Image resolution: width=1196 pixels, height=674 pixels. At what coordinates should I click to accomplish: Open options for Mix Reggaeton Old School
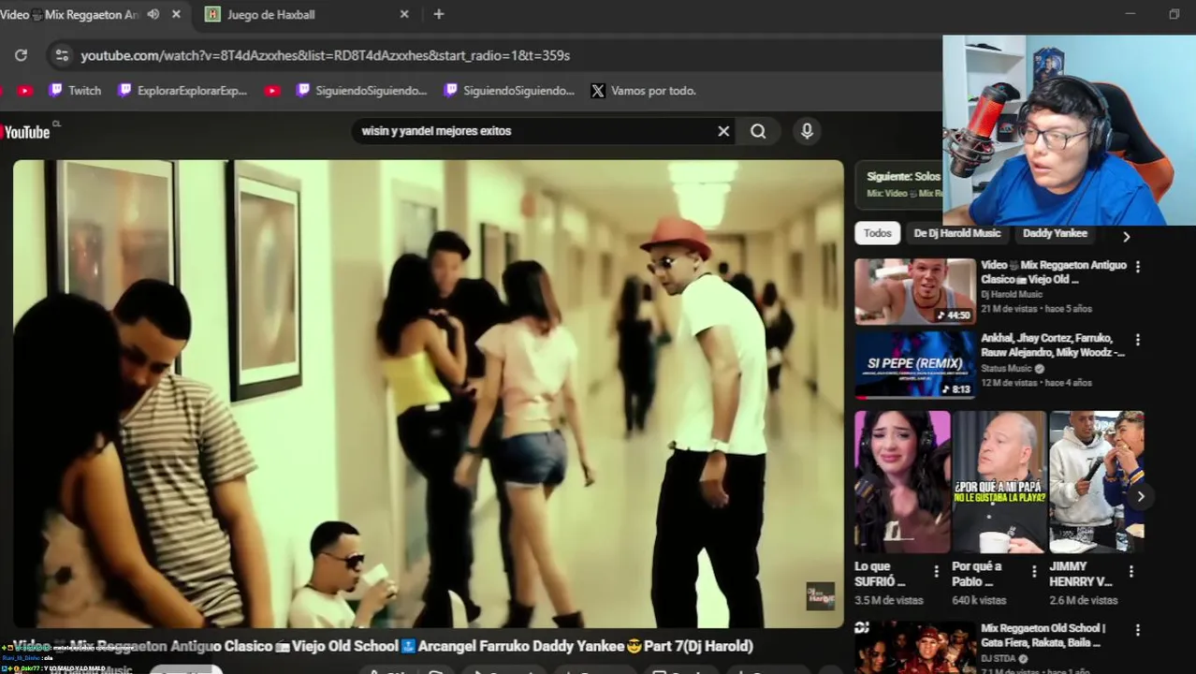1137,630
